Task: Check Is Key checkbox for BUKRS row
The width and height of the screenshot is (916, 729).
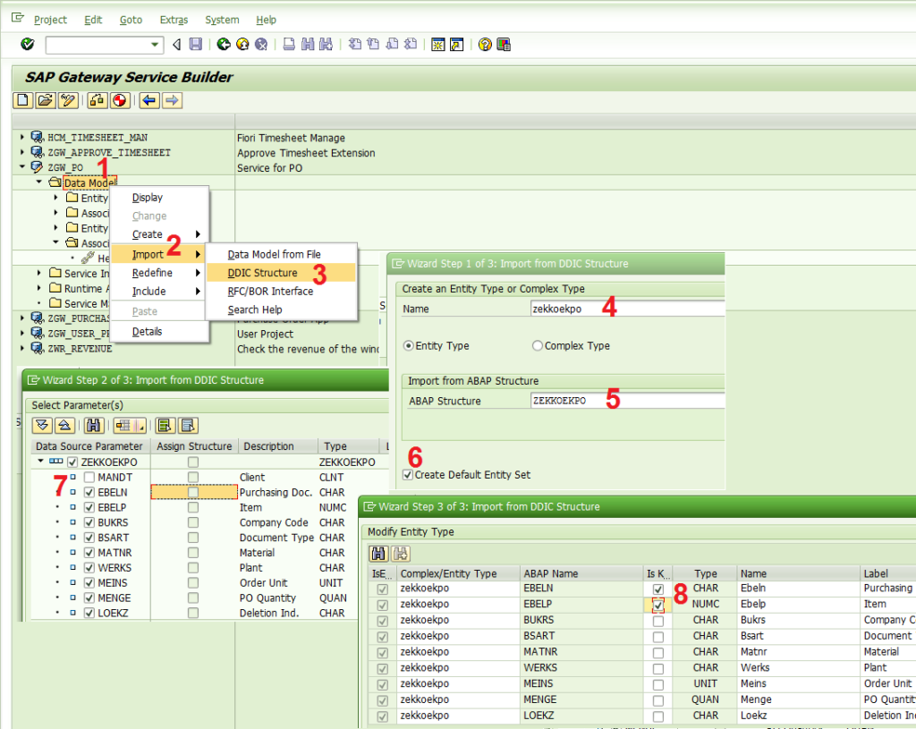Action: click(658, 621)
